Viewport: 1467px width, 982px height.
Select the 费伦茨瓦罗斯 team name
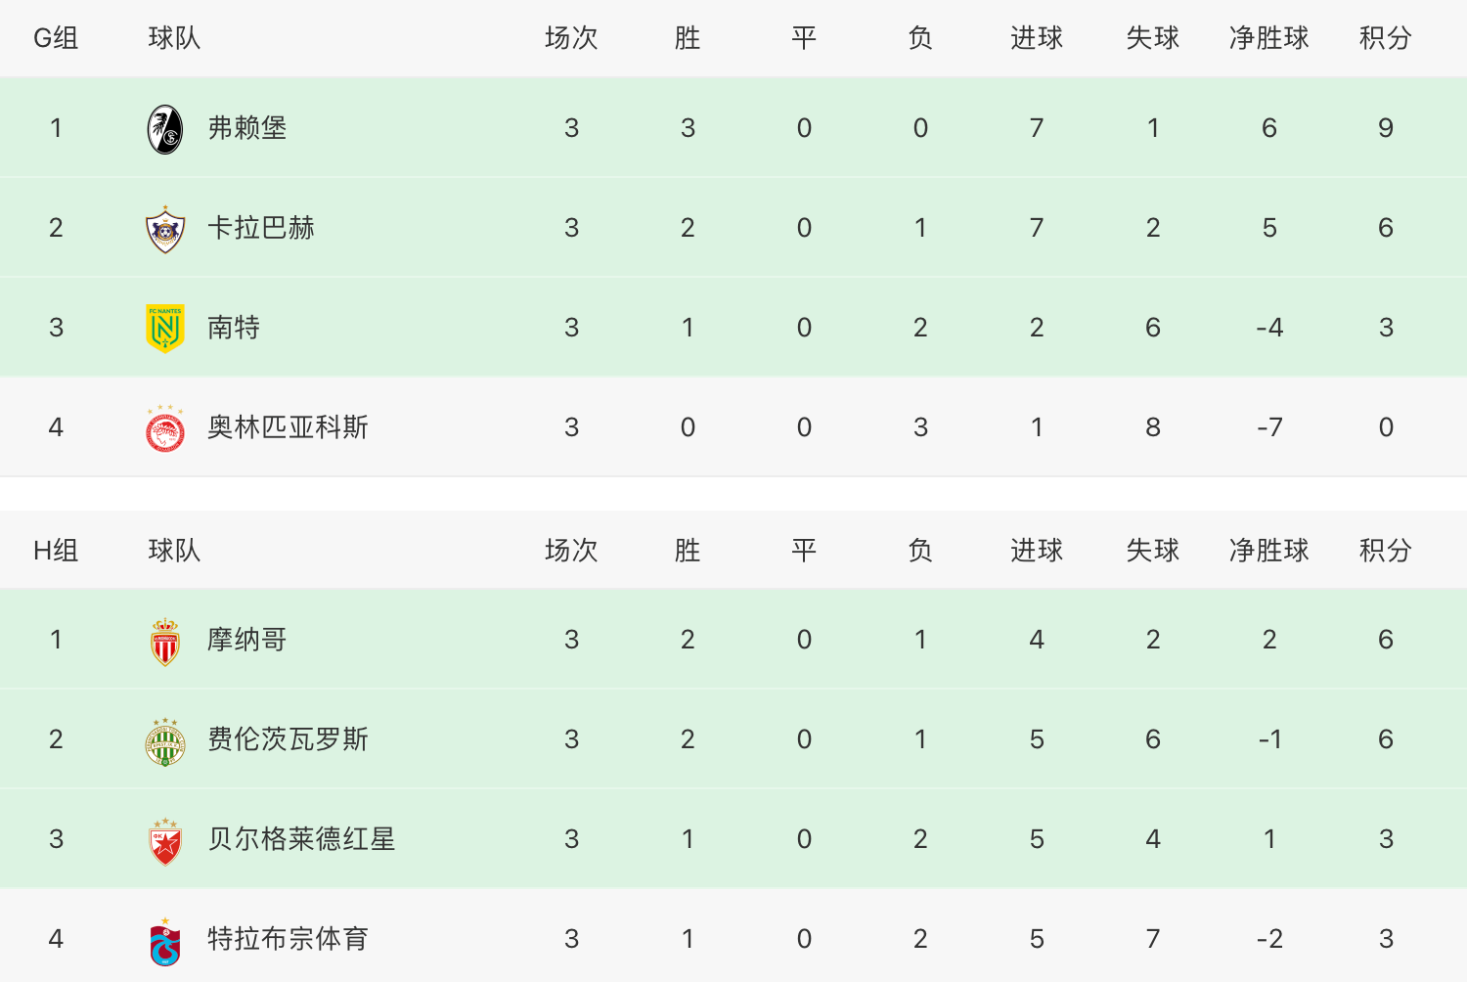click(x=288, y=739)
